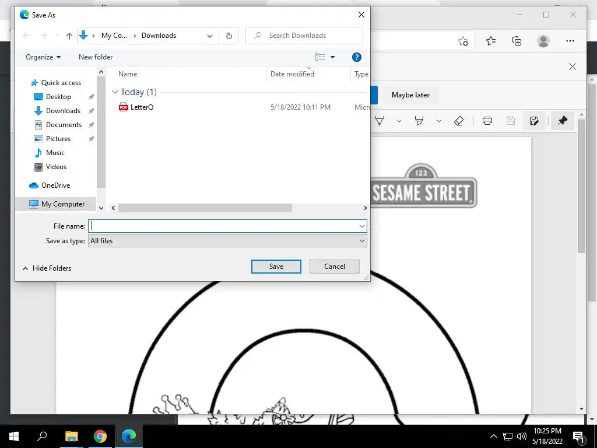Image resolution: width=597 pixels, height=448 pixels.
Task: Open Edge Settings and more menu
Action: click(570, 41)
